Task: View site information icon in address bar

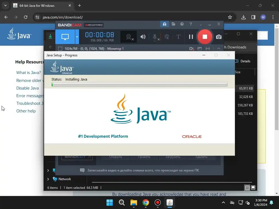Action: pos(37,17)
